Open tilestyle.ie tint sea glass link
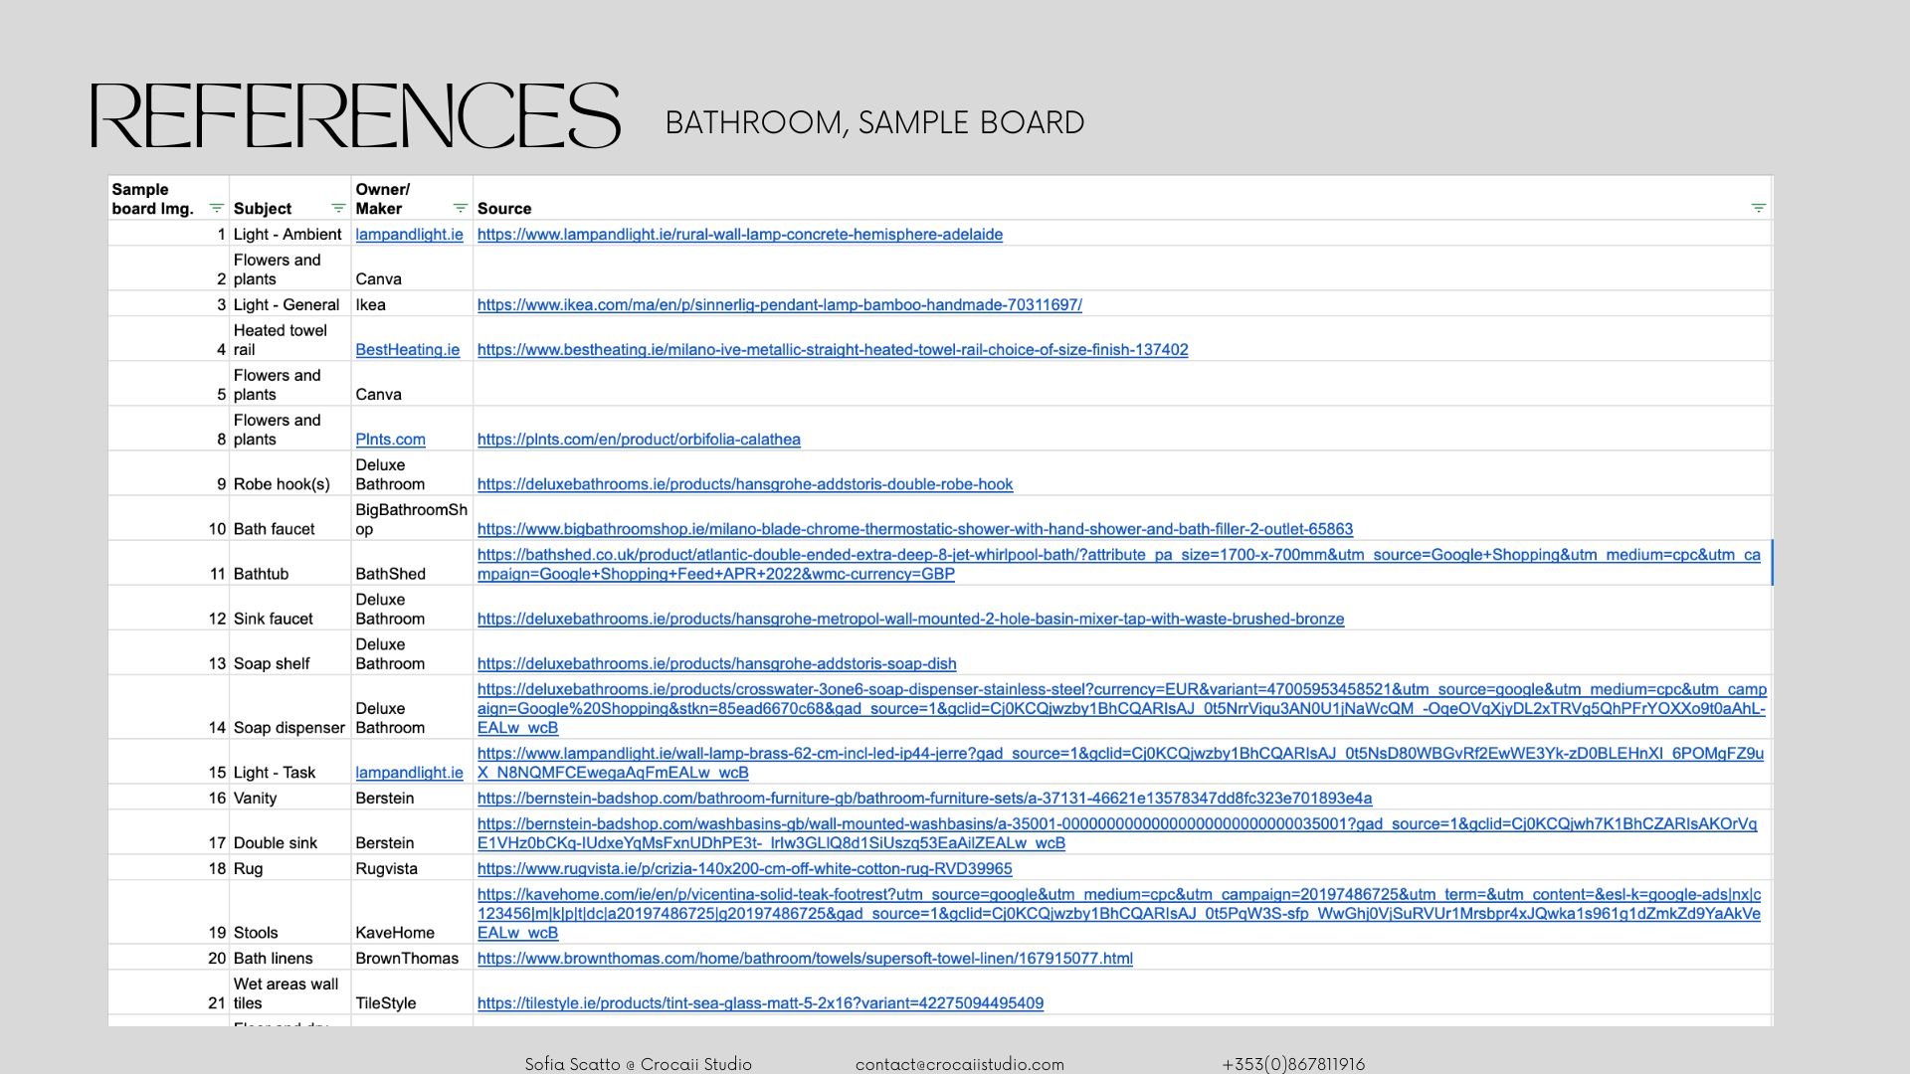 tap(760, 1003)
